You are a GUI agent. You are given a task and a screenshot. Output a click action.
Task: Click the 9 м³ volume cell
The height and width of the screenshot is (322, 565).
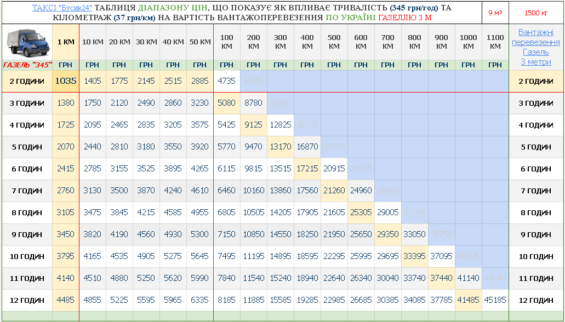click(495, 13)
